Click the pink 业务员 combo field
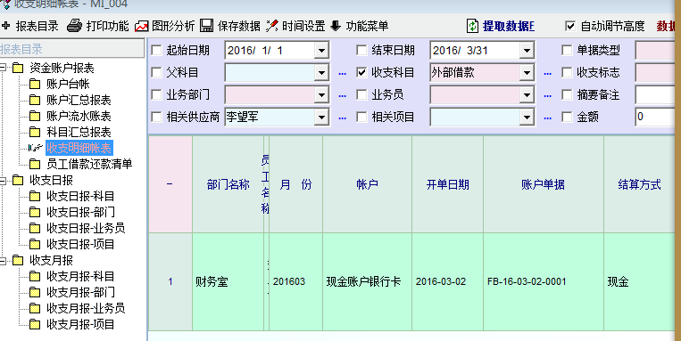The width and height of the screenshot is (681, 341). pos(476,95)
